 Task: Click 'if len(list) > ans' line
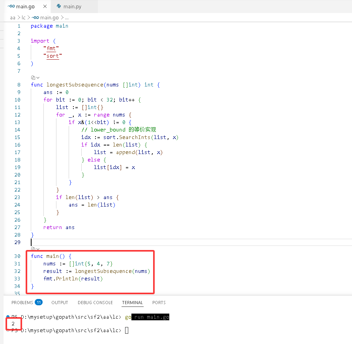tap(87, 197)
